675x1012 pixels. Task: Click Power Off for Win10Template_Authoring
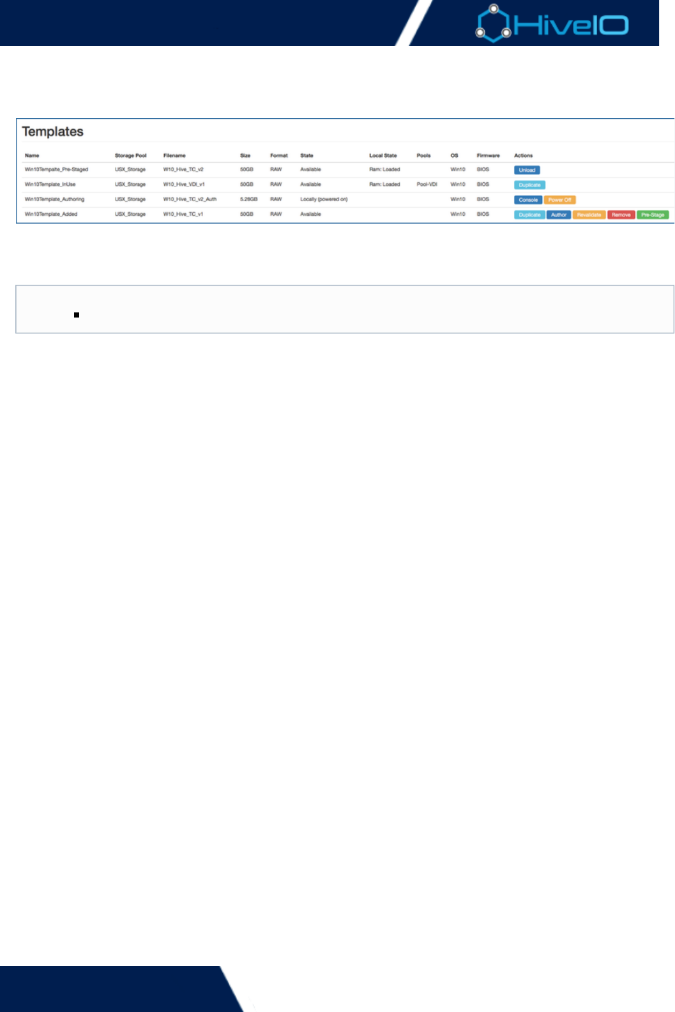point(560,200)
